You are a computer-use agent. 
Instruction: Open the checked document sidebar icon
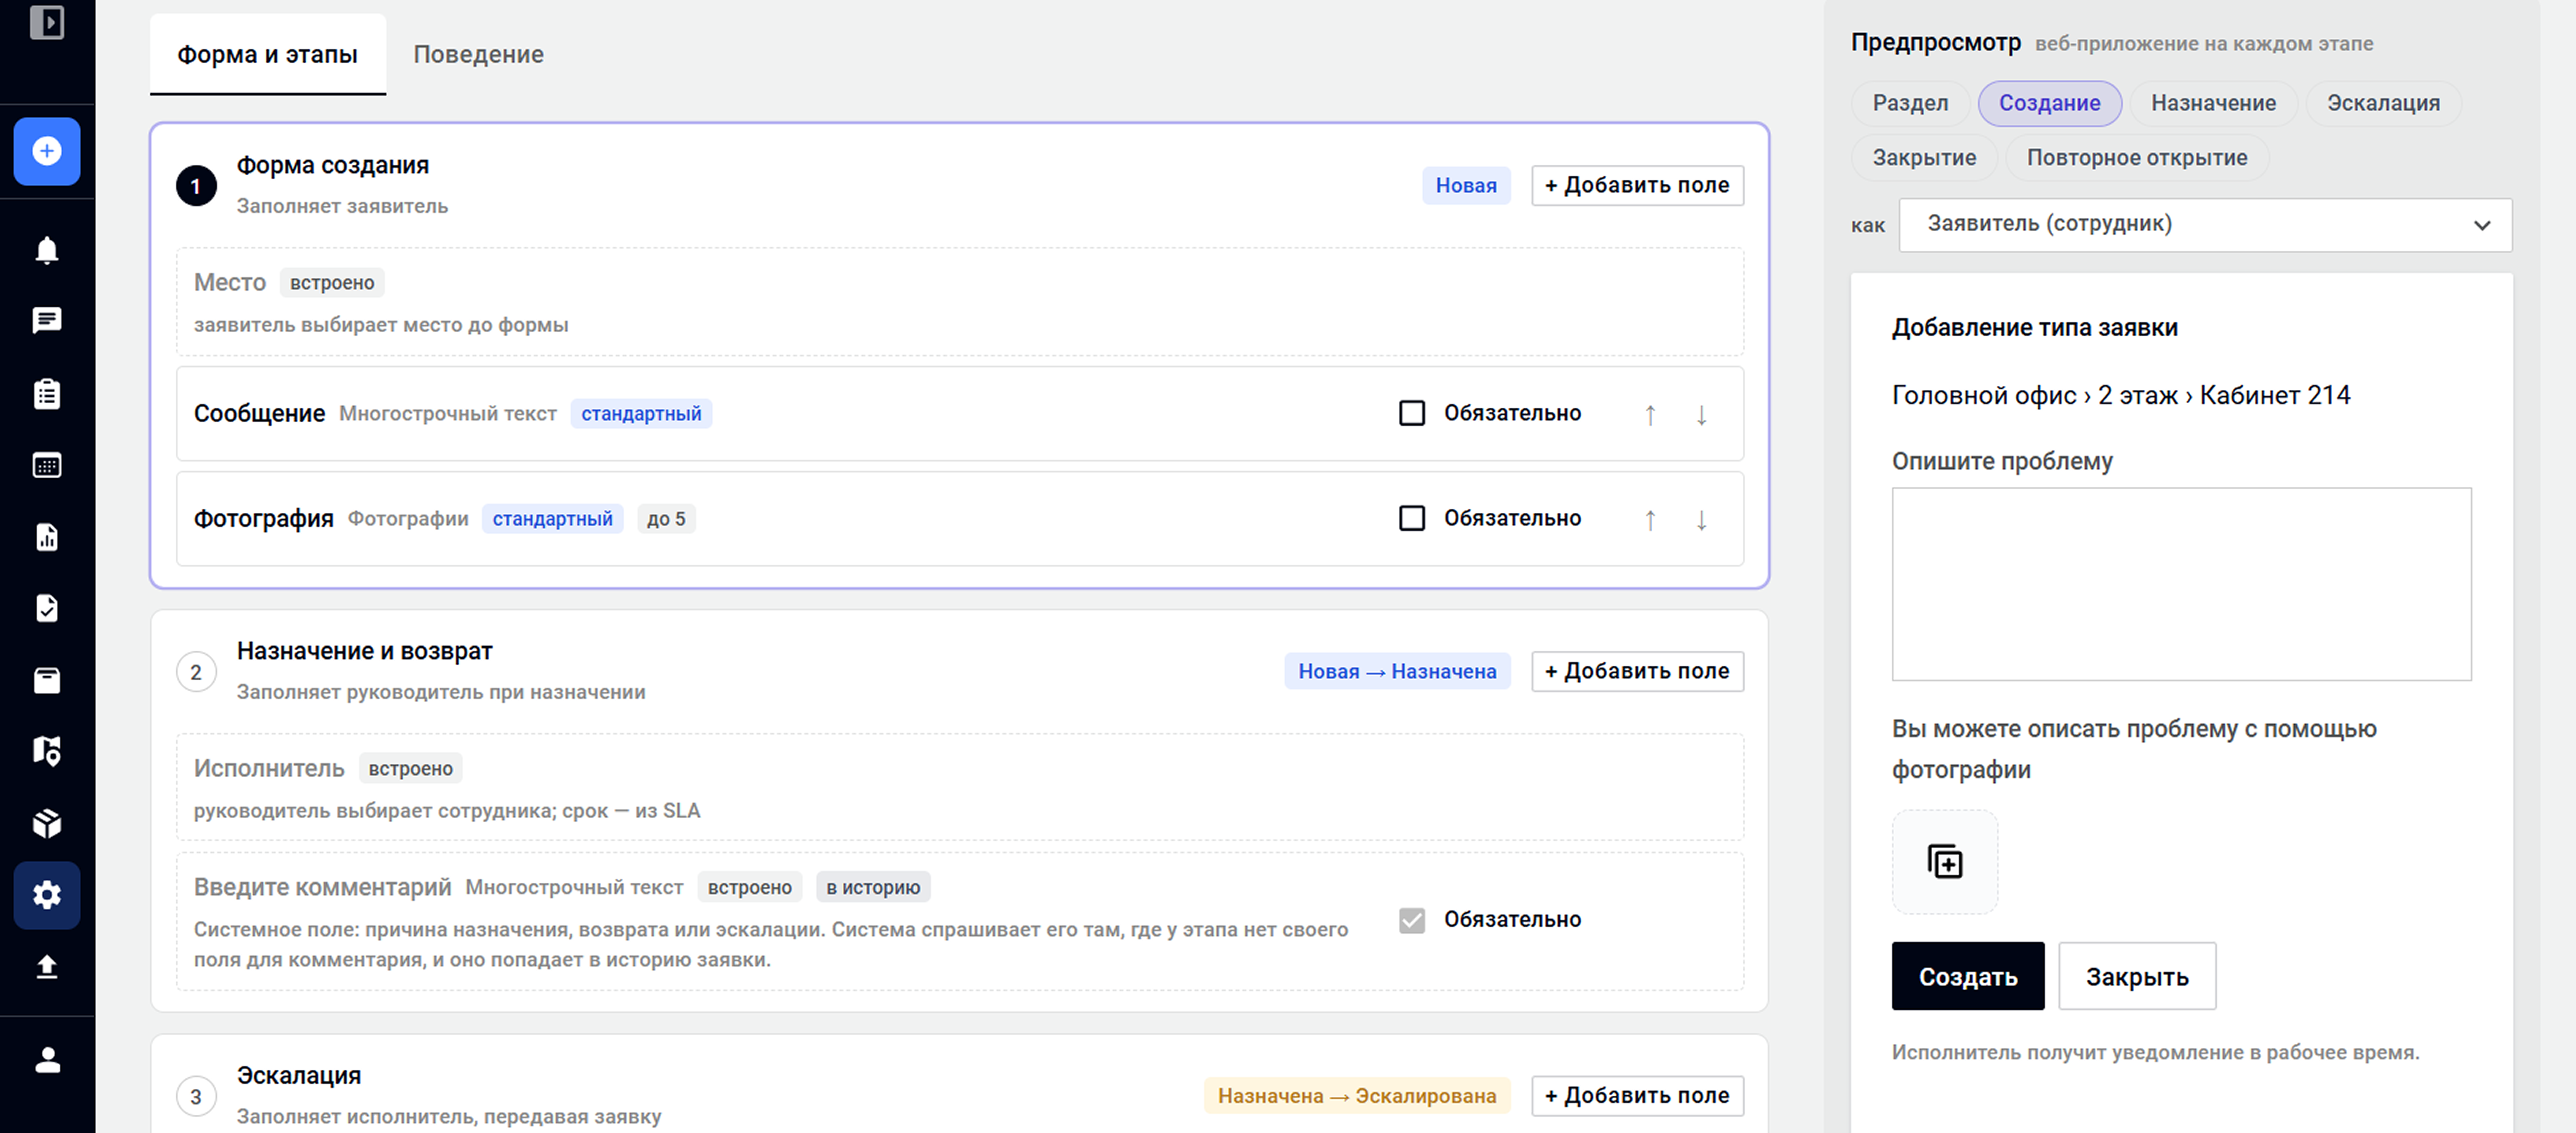(47, 608)
